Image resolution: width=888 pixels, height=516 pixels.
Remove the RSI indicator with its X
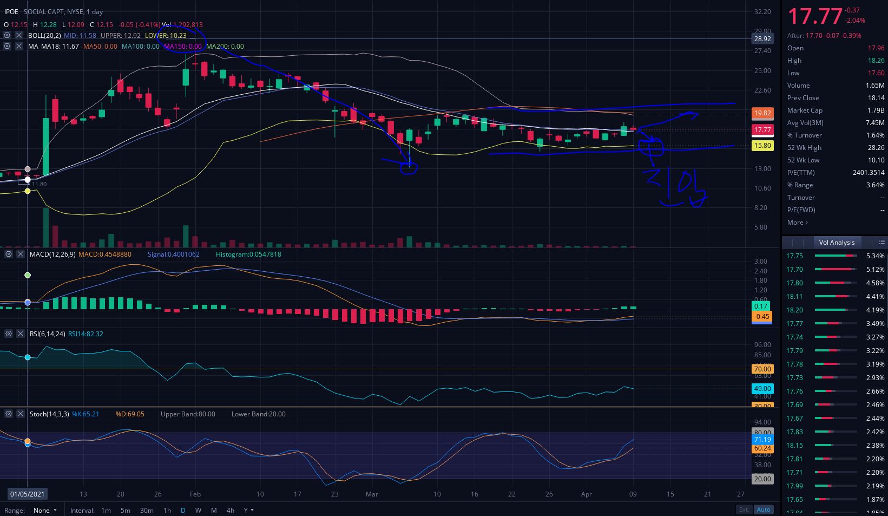pyautogui.click(x=21, y=334)
